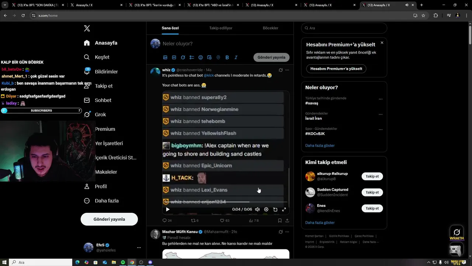
Task: Click the @kick mention link
Action: 209,75
